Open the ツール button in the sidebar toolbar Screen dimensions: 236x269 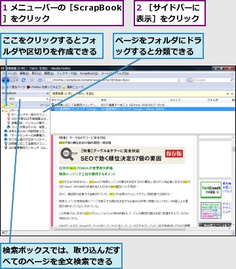pos(44,105)
